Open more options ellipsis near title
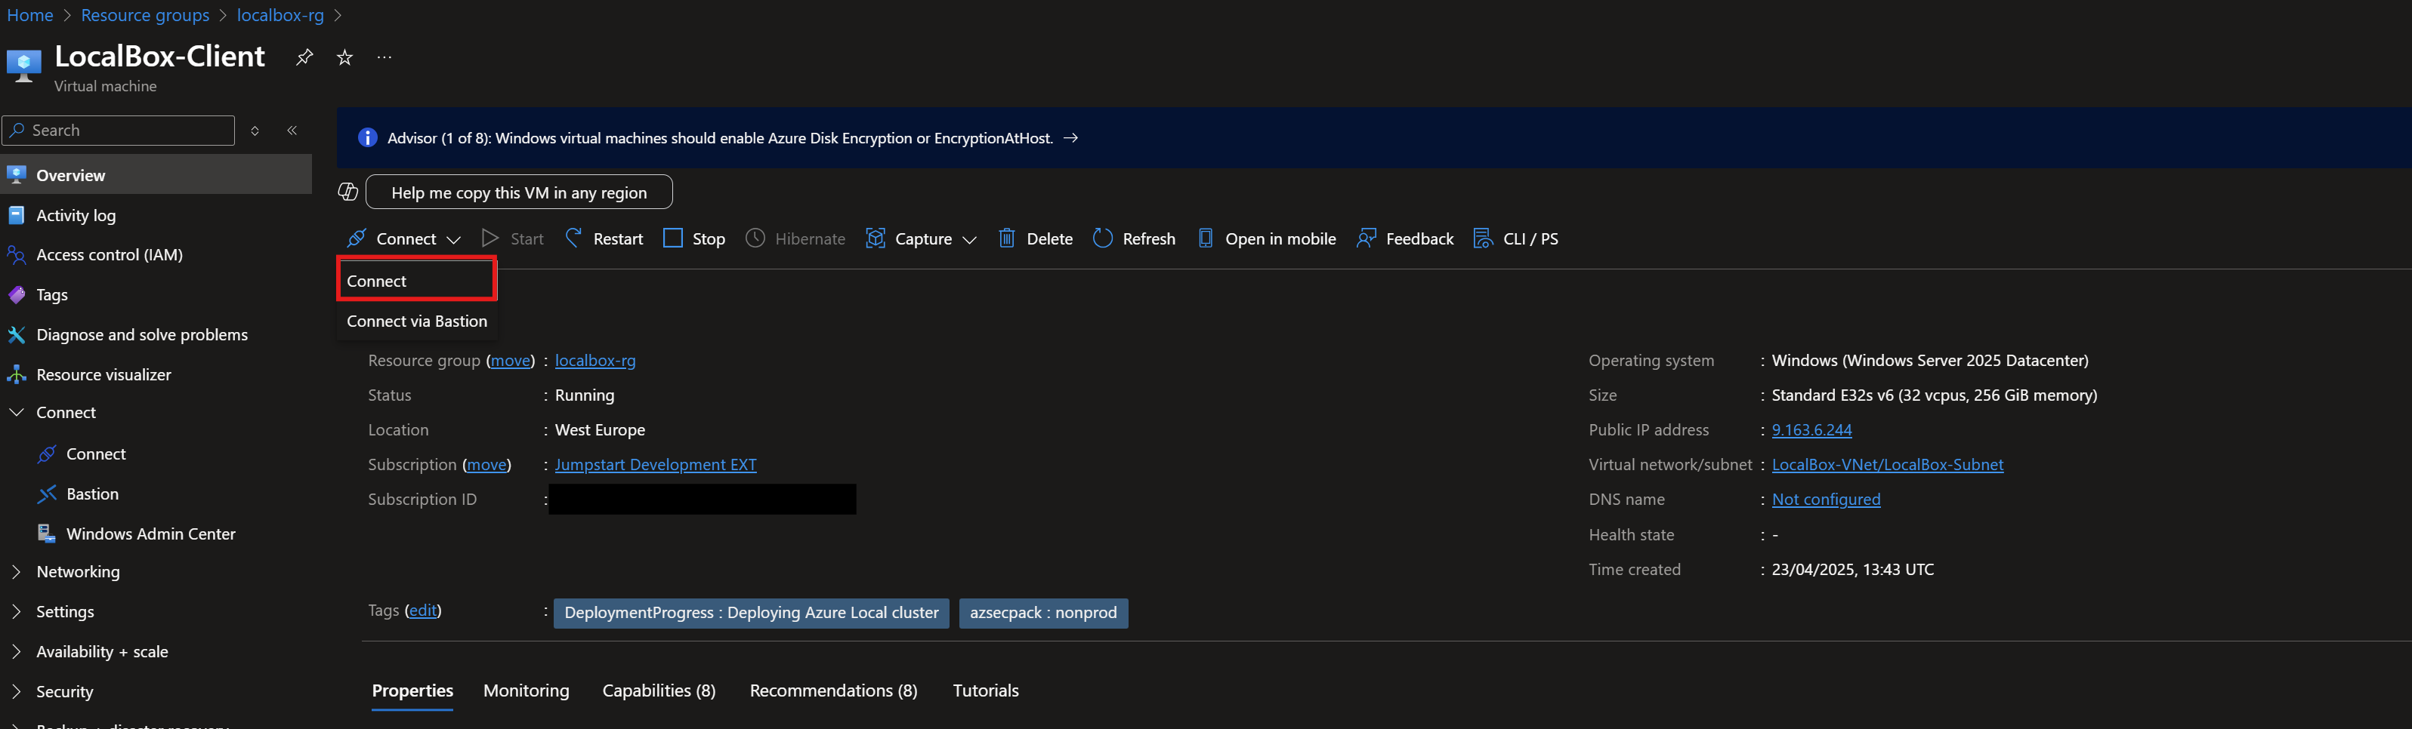This screenshot has width=2412, height=729. coord(384,57)
